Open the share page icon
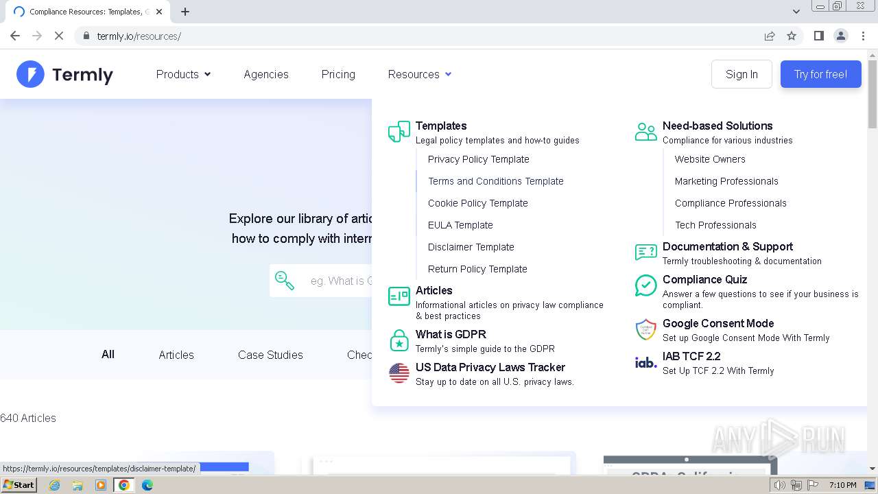 point(770,36)
